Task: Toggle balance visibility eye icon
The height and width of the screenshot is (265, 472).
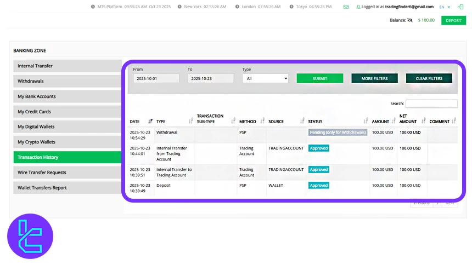Action: (409, 20)
